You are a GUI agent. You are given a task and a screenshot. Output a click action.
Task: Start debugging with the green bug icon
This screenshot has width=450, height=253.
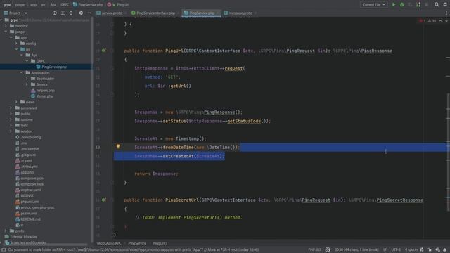tap(401, 5)
